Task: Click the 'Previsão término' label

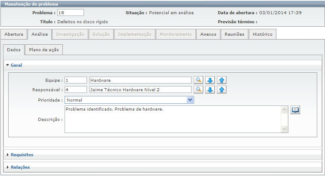Action: coord(237,22)
